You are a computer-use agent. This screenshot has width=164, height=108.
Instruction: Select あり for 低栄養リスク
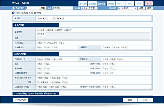pos(38,47)
